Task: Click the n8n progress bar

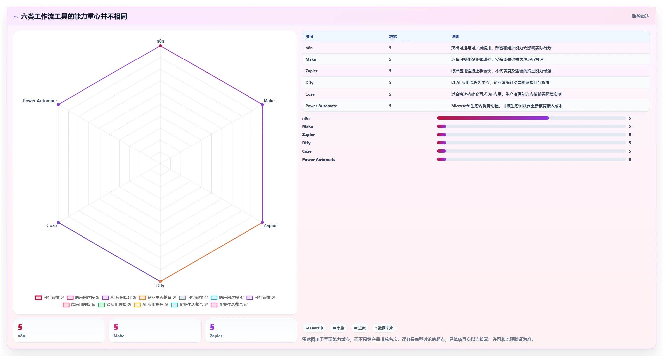Action: coord(531,118)
